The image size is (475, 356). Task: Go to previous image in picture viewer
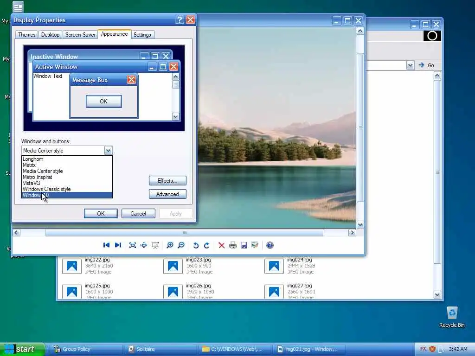106,245
